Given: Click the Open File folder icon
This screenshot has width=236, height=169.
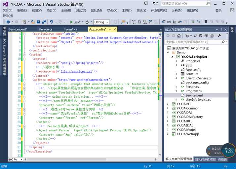Looking at the screenshot, I should tap(33, 22).
